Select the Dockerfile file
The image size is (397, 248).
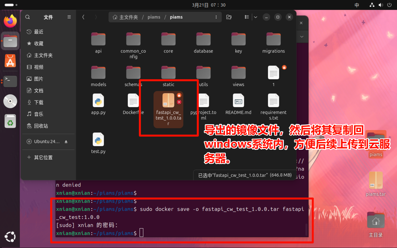(133, 104)
